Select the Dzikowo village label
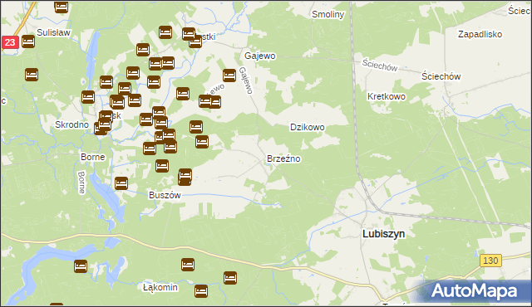532x307 pixels. pyautogui.click(x=308, y=127)
